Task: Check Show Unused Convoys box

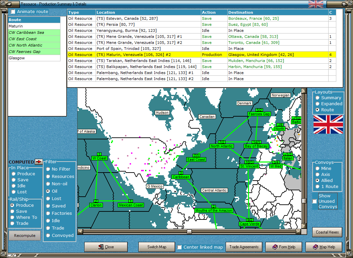Action: click(315, 201)
